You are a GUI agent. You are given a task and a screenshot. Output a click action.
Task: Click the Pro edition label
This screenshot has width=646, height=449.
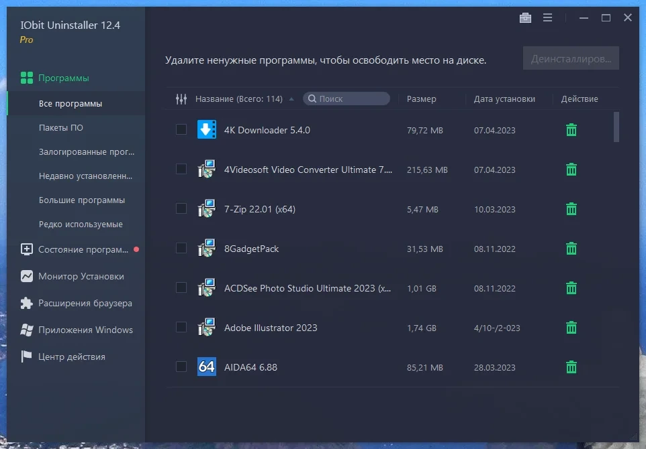pyautogui.click(x=26, y=40)
